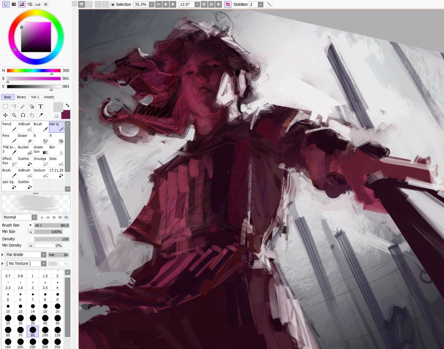Image resolution: width=444 pixels, height=349 pixels.
Task: Rotate canvas counterclockwise
Action: click(x=204, y=4)
